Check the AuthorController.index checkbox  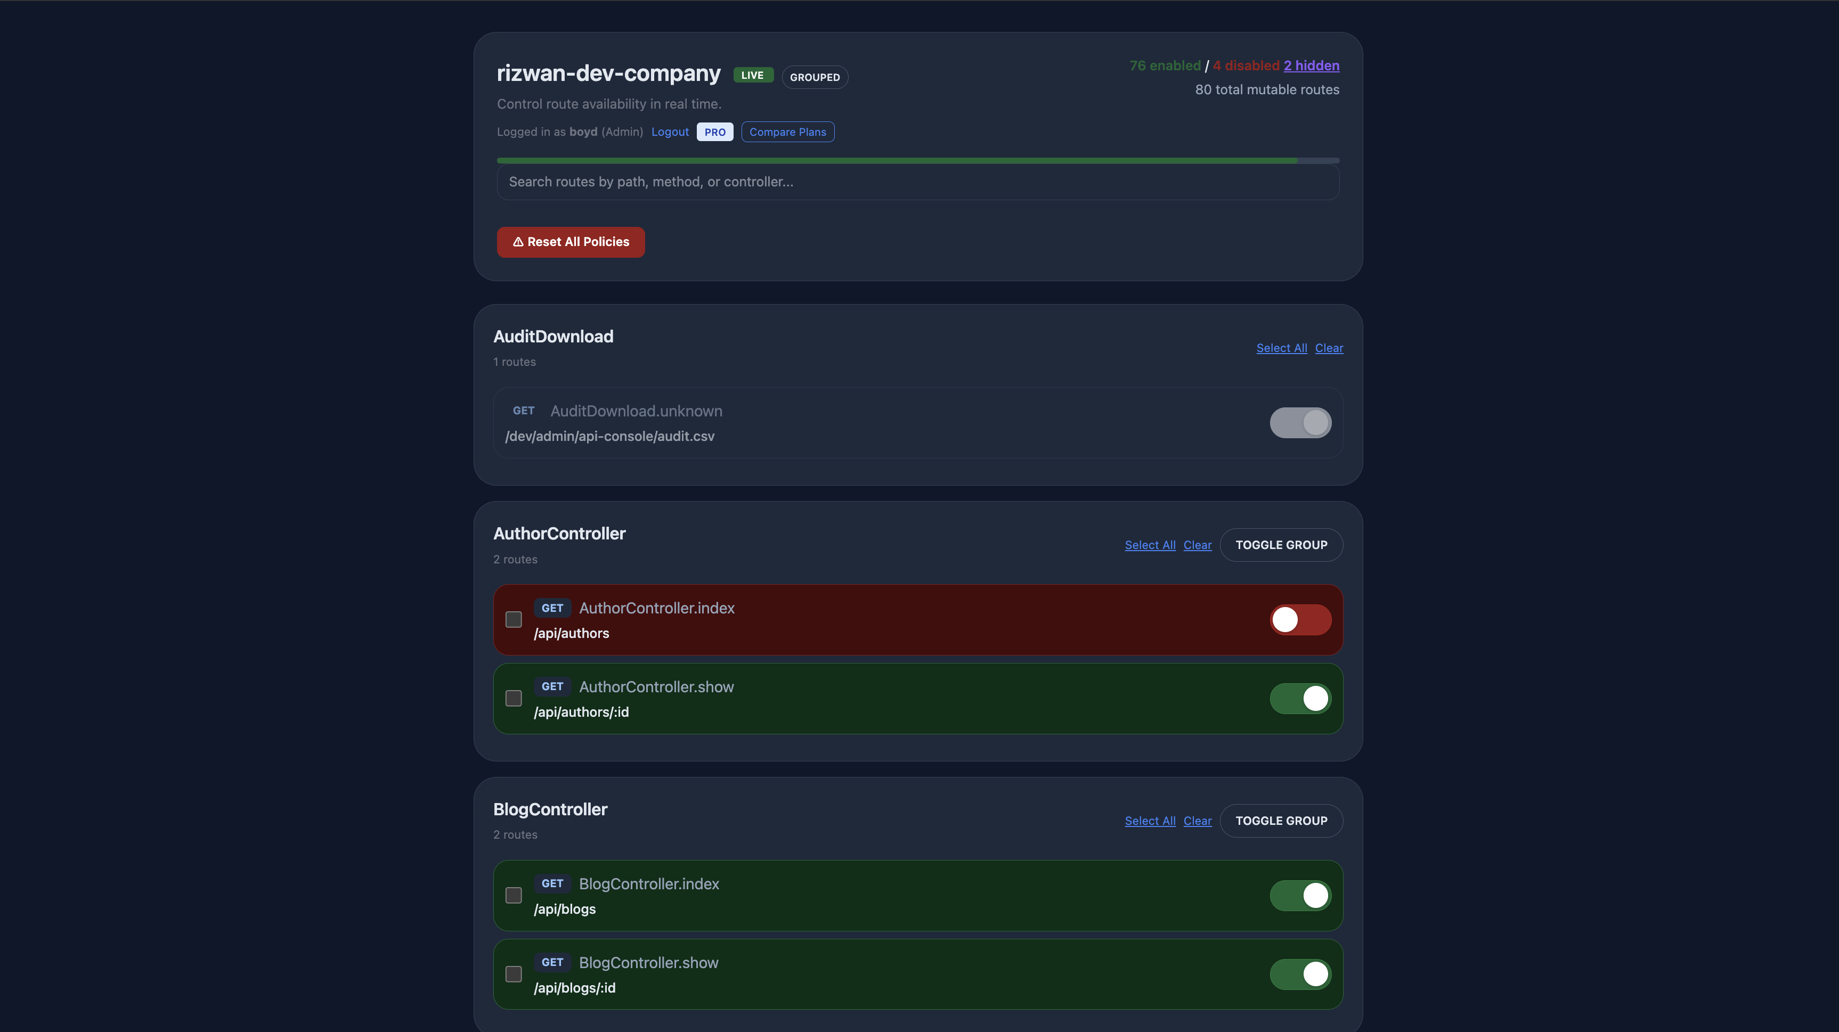pyautogui.click(x=514, y=619)
